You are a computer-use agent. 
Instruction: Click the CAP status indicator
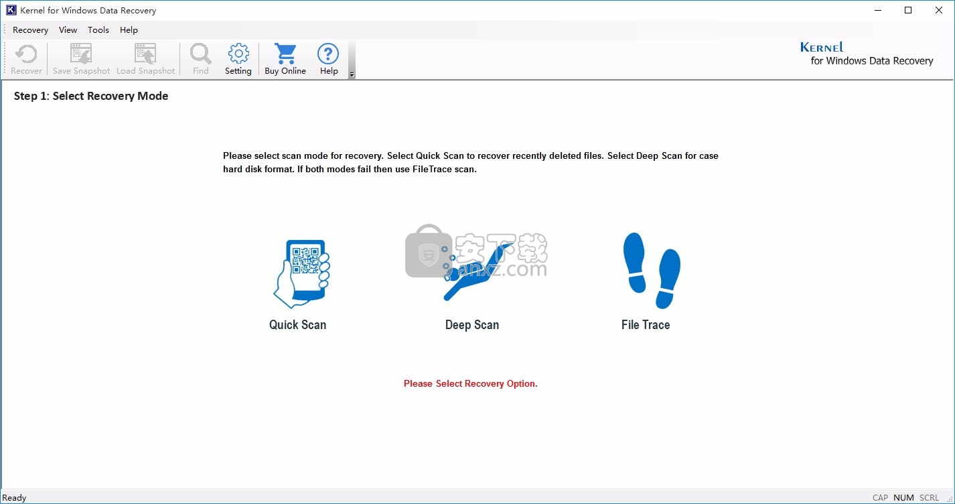(880, 498)
